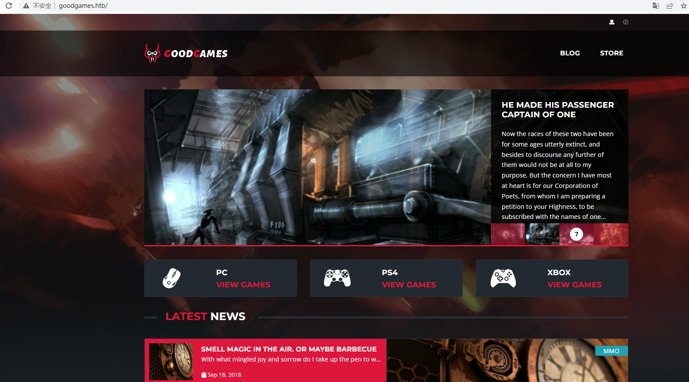Click the large clock image under MMO tag
689x382 pixels.
click(507, 361)
